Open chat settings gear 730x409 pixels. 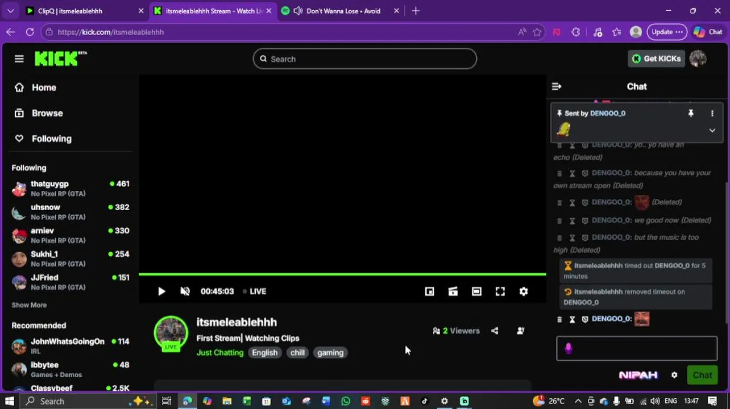click(674, 375)
